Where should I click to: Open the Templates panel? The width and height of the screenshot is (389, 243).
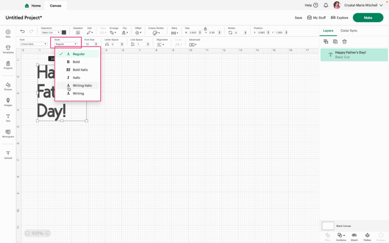click(x=8, y=49)
